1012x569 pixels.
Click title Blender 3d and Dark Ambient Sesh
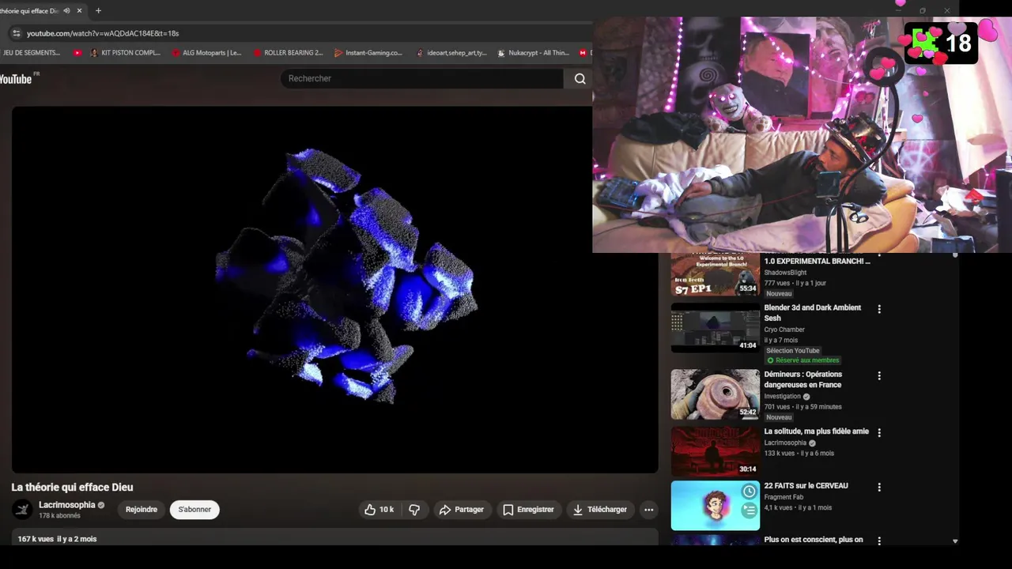pos(813,313)
